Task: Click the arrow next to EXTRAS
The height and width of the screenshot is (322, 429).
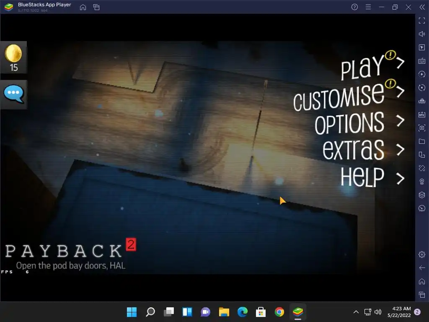Action: 400,150
